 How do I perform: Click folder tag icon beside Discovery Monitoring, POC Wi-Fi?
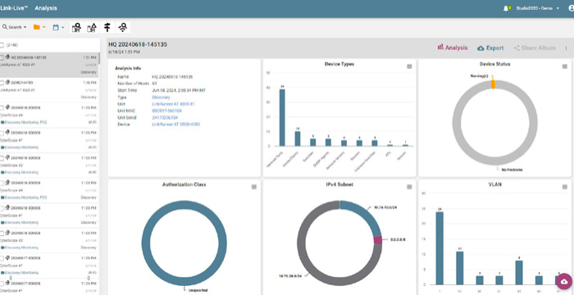(x=2, y=122)
